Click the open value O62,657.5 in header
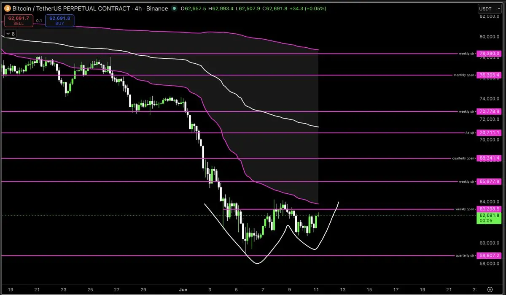The width and height of the screenshot is (506, 295). (x=194, y=8)
